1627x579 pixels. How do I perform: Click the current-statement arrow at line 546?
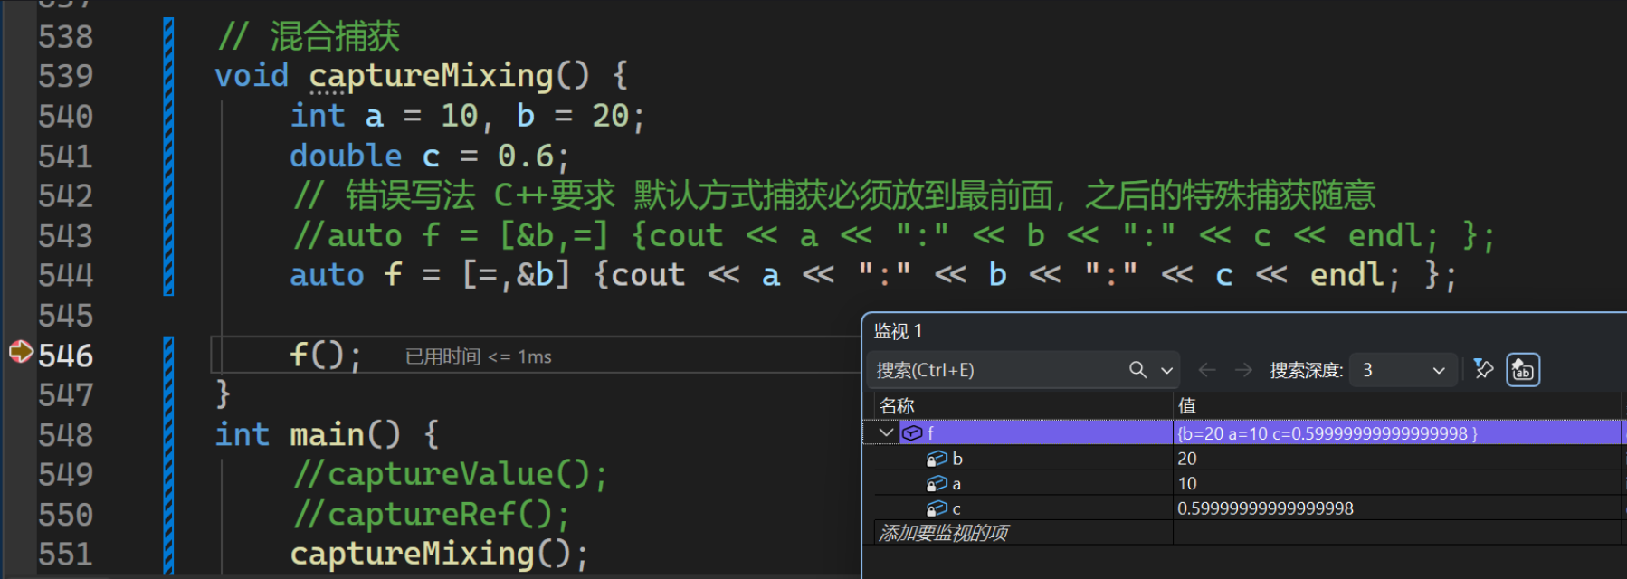click(21, 351)
